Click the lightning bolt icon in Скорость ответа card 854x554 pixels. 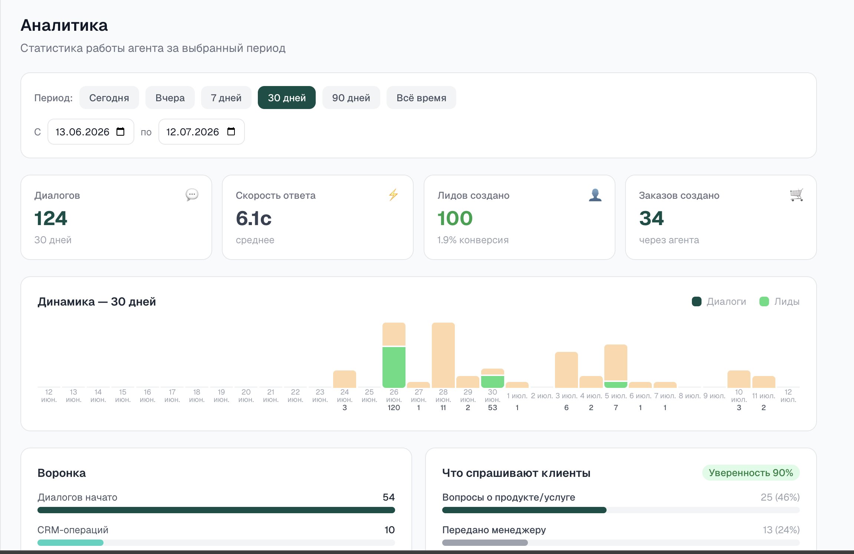pos(393,195)
